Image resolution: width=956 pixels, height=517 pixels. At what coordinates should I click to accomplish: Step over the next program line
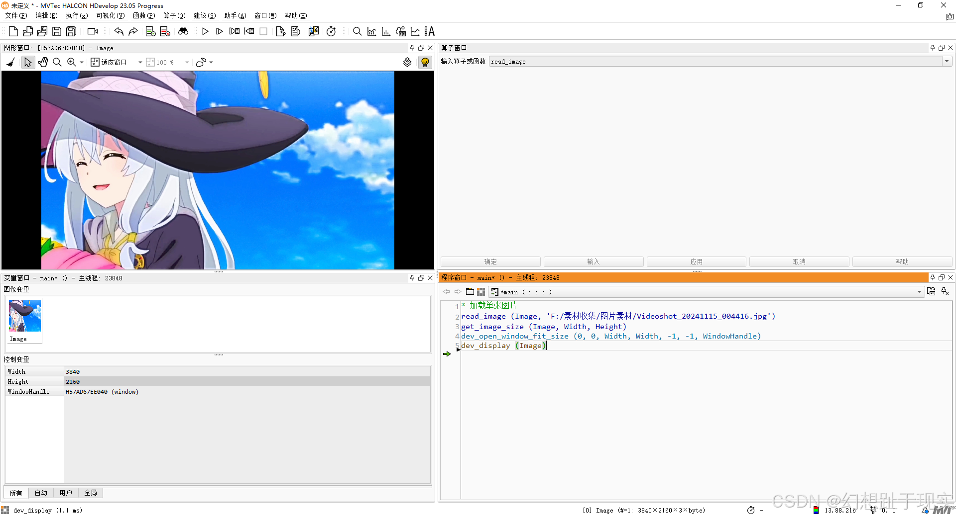point(220,32)
